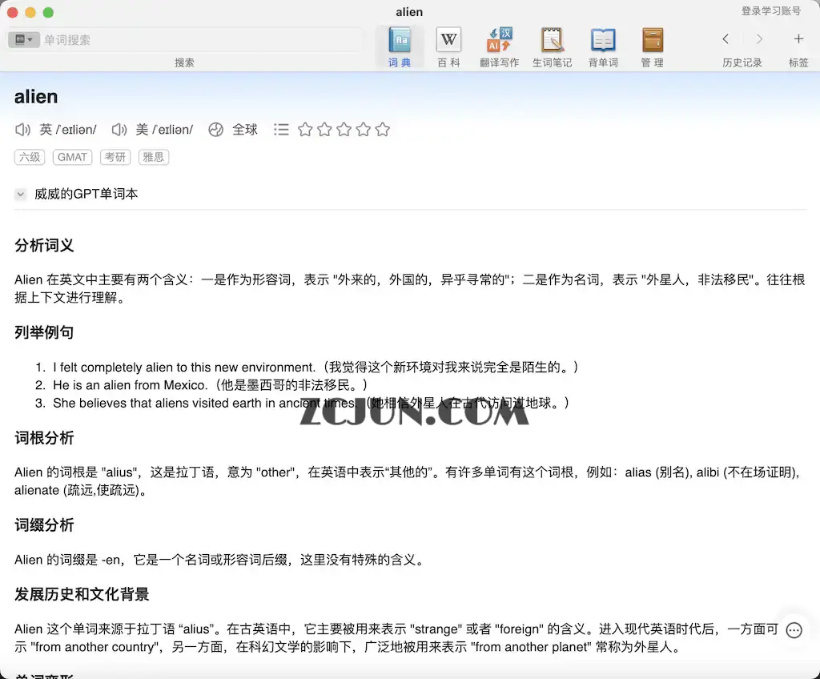The height and width of the screenshot is (679, 820).
Task: Open the 全球 (global pronunciation) globe icon
Action: tap(215, 129)
